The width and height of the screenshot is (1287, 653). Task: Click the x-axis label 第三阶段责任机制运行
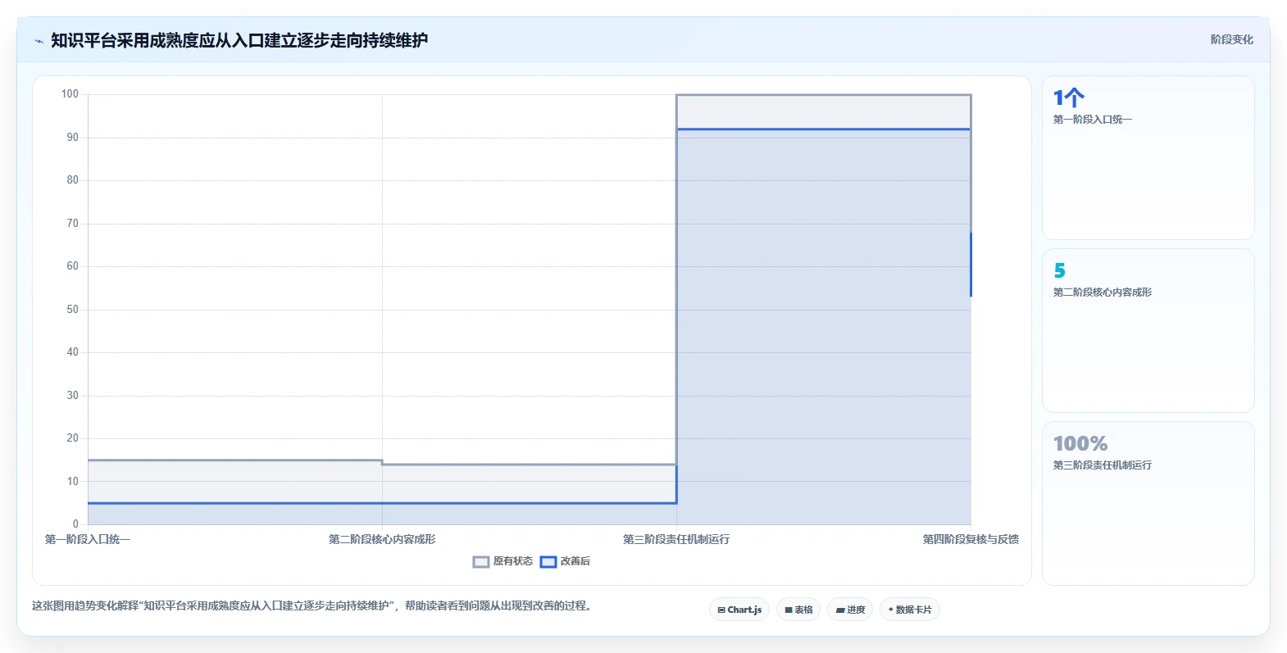pos(676,539)
